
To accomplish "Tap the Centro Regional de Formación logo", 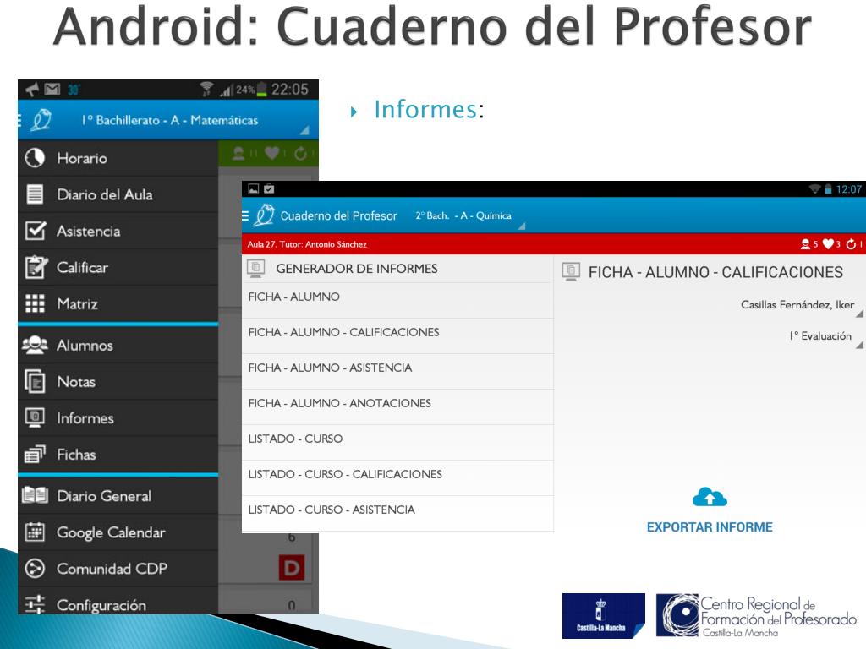I will coord(756,615).
